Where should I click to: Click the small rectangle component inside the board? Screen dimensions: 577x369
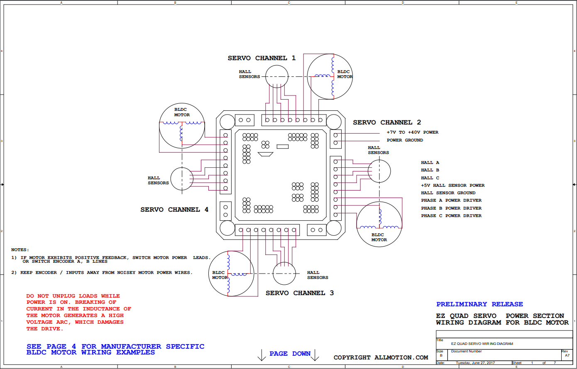coord(283,146)
